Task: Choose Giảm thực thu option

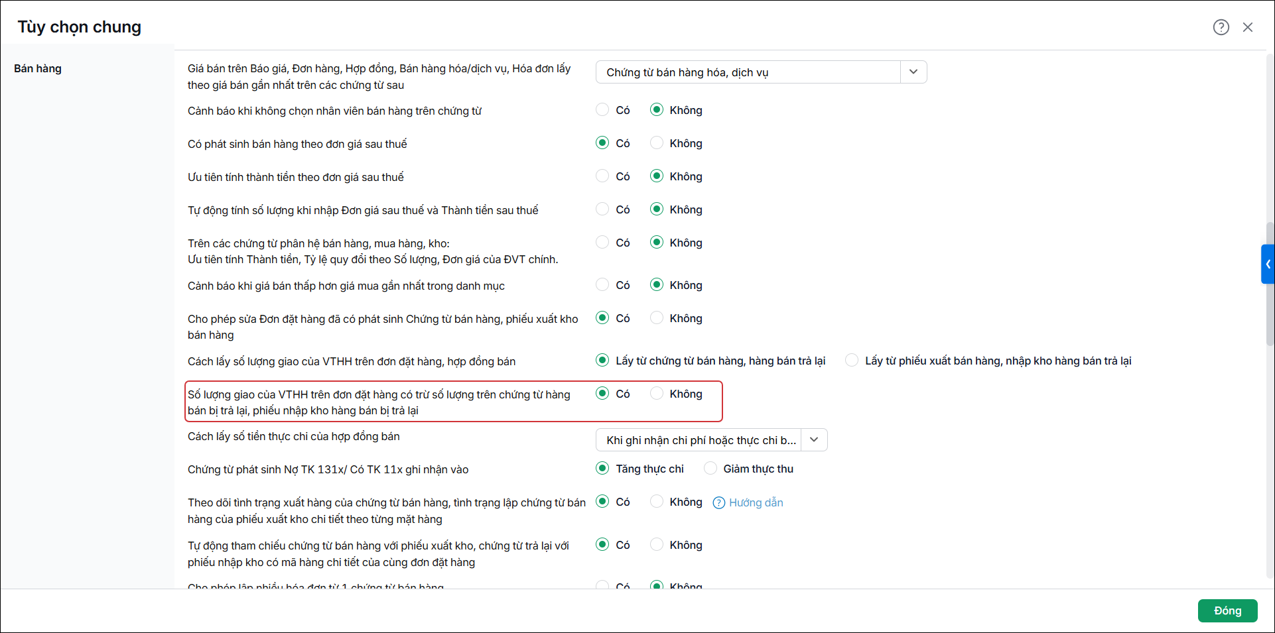Action: pos(710,469)
